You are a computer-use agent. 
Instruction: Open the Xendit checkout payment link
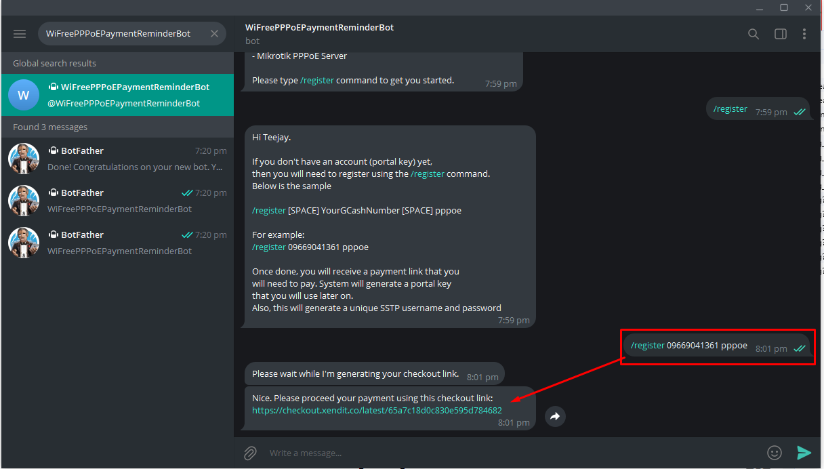pyautogui.click(x=377, y=410)
